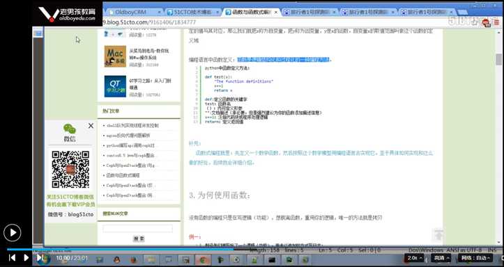504x267 pixels.
Task: Start playback with small play icon
Action: 26,257
